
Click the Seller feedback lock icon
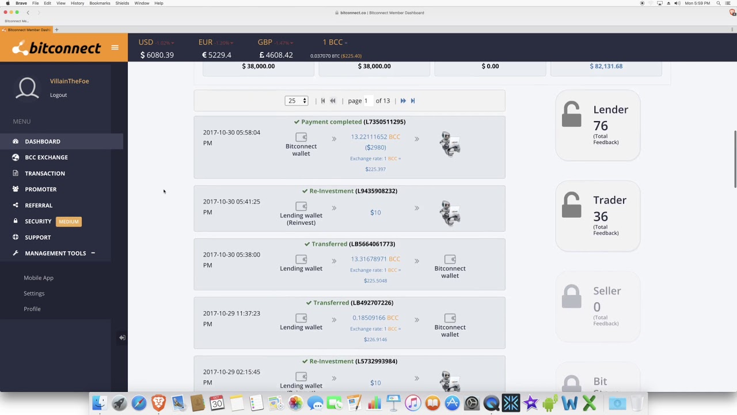pyautogui.click(x=572, y=296)
